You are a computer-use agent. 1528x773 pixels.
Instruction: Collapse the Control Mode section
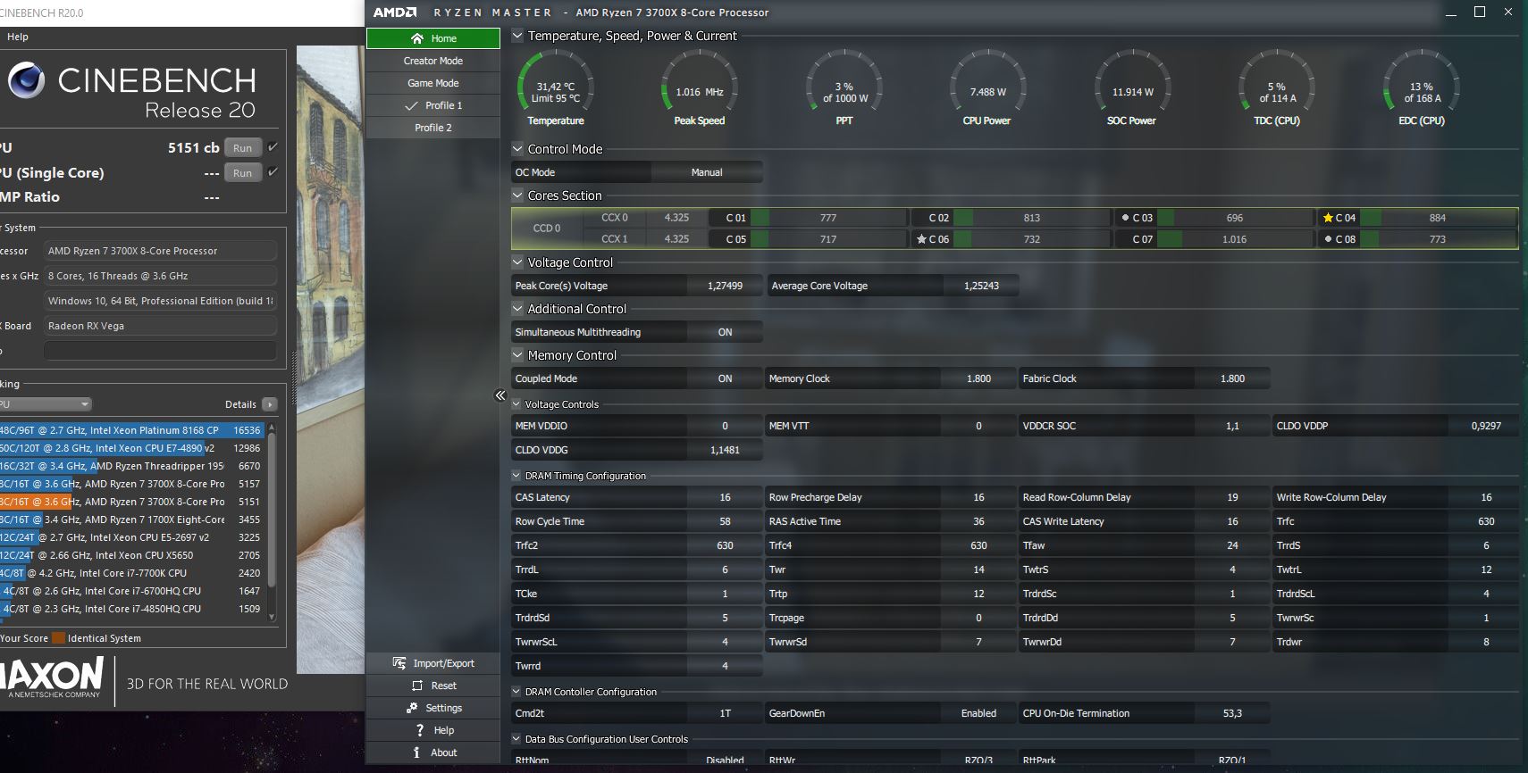click(x=517, y=149)
